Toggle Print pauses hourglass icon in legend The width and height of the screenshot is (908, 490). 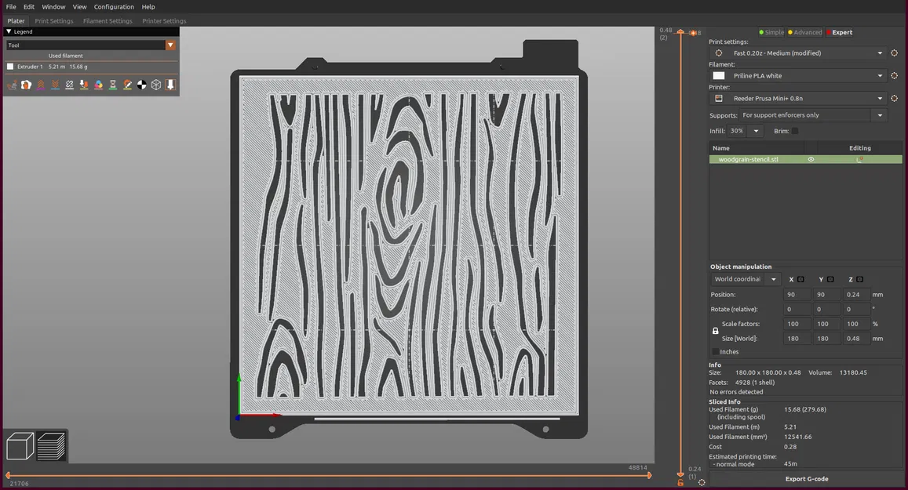(113, 85)
